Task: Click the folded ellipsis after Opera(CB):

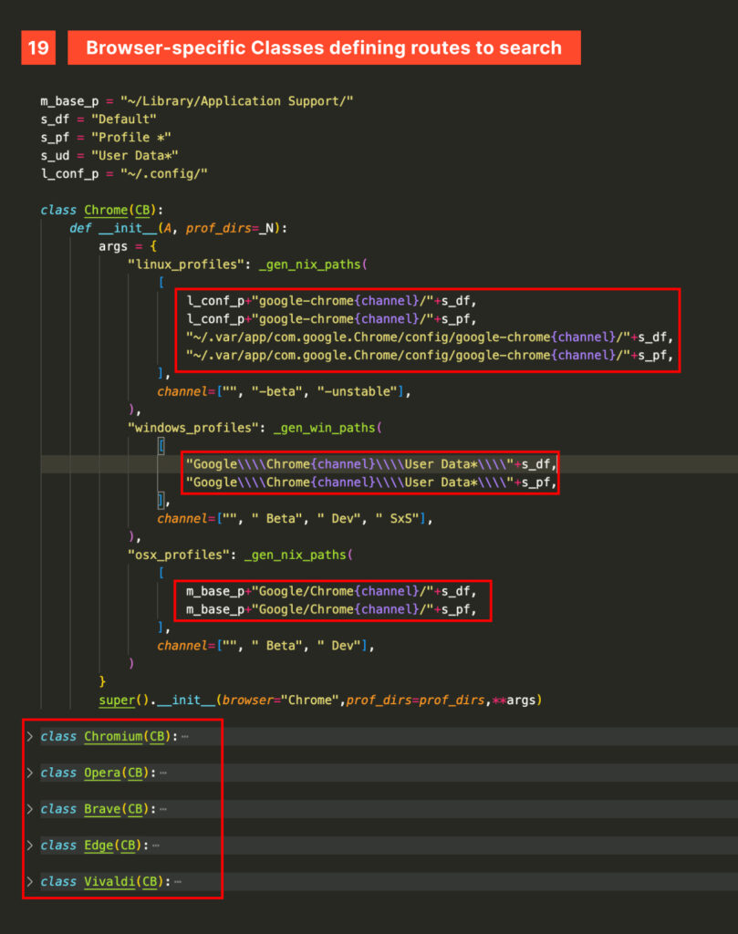Action: point(163,773)
